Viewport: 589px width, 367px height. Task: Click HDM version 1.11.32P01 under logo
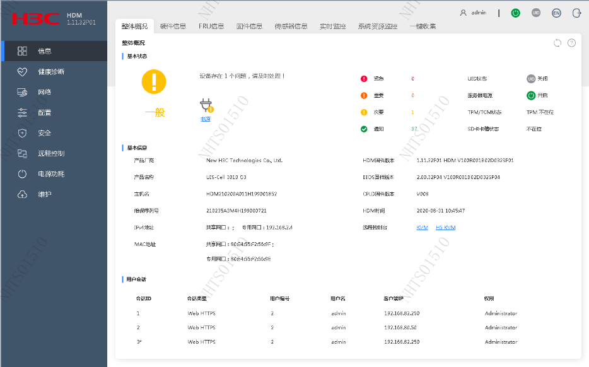[81, 23]
